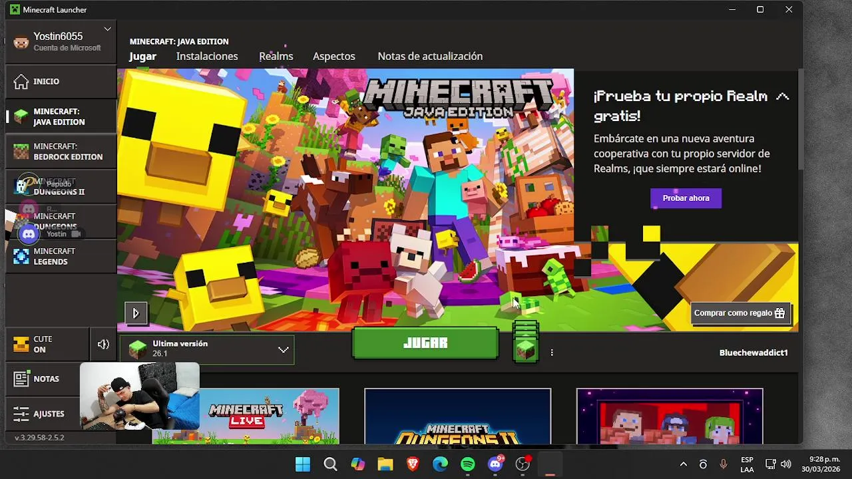Click the Probar ahora button
The width and height of the screenshot is (852, 479).
(686, 198)
